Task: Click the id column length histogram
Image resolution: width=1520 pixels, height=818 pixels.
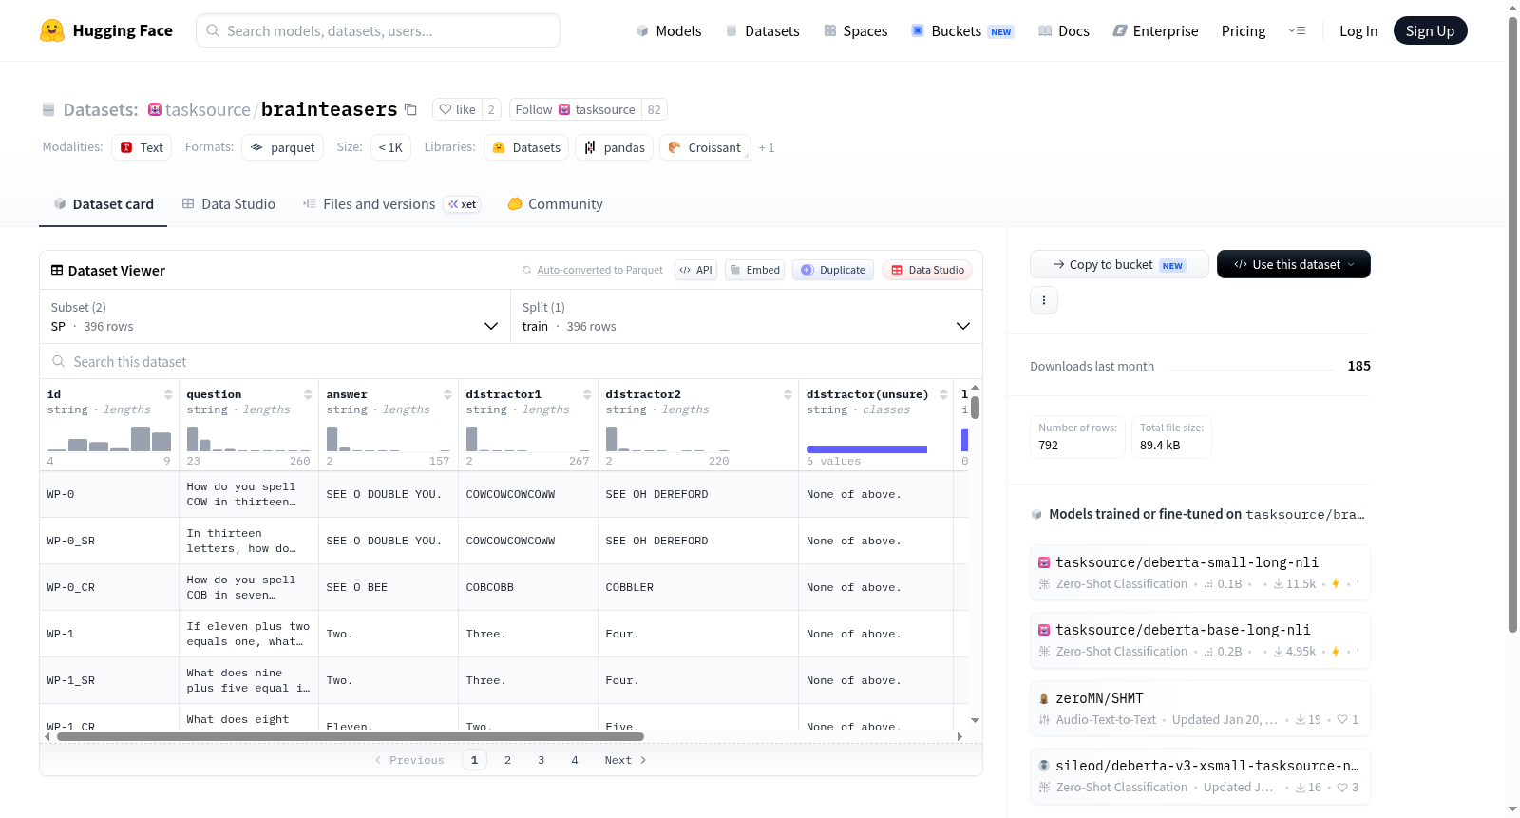Action: (109, 438)
